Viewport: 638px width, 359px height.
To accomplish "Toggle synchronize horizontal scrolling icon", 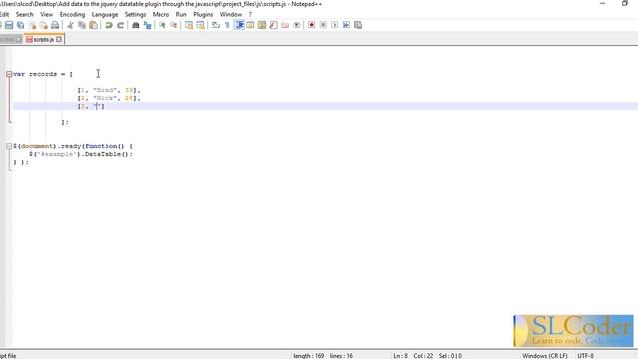I will click(x=200, y=25).
